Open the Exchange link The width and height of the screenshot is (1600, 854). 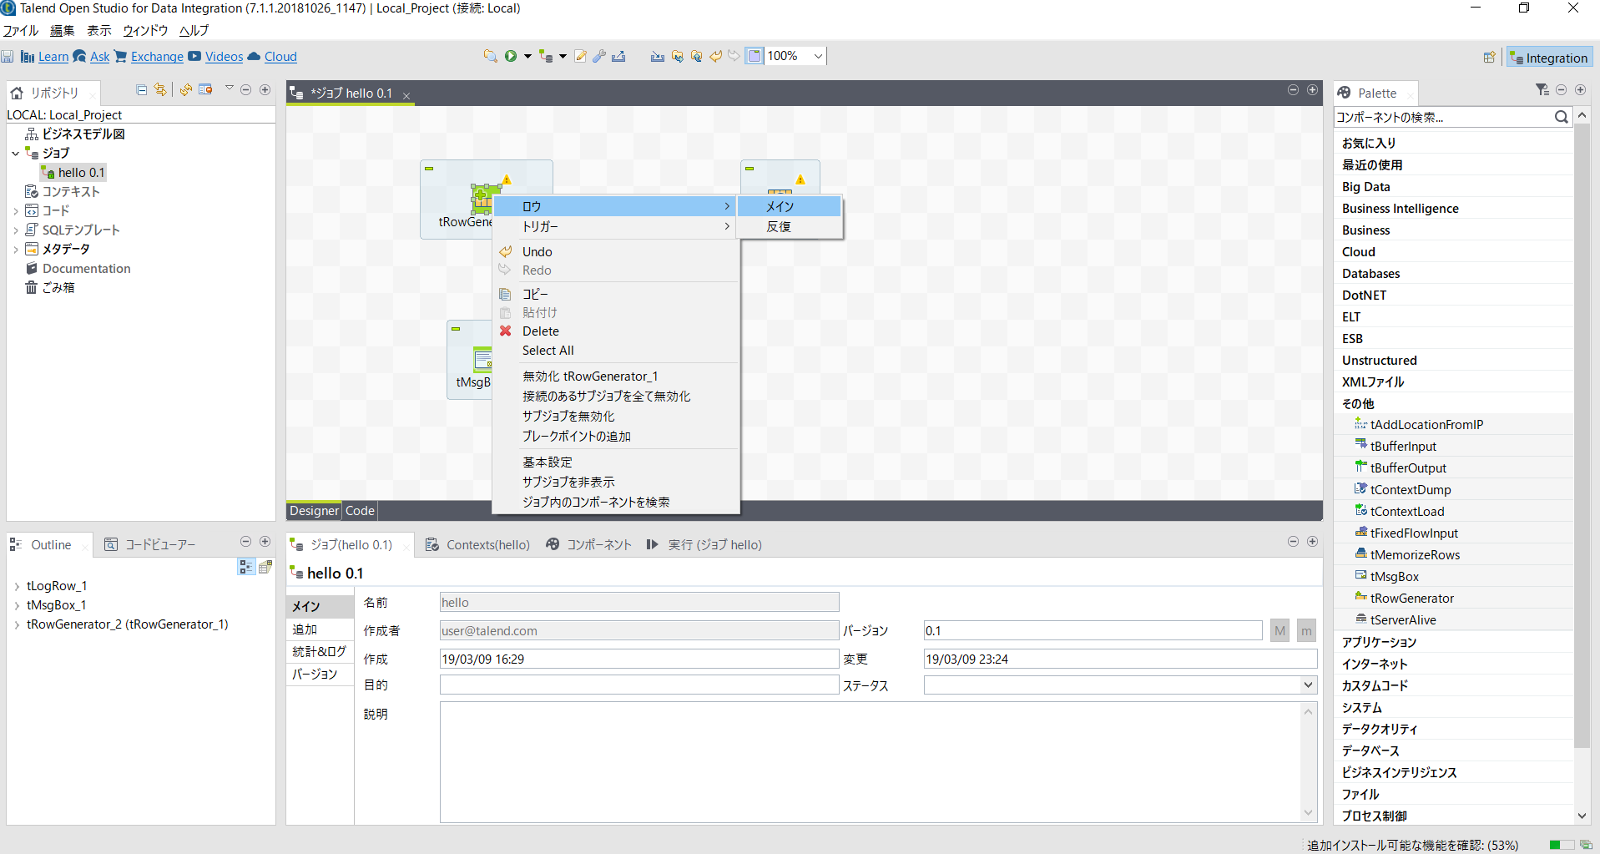tap(157, 57)
